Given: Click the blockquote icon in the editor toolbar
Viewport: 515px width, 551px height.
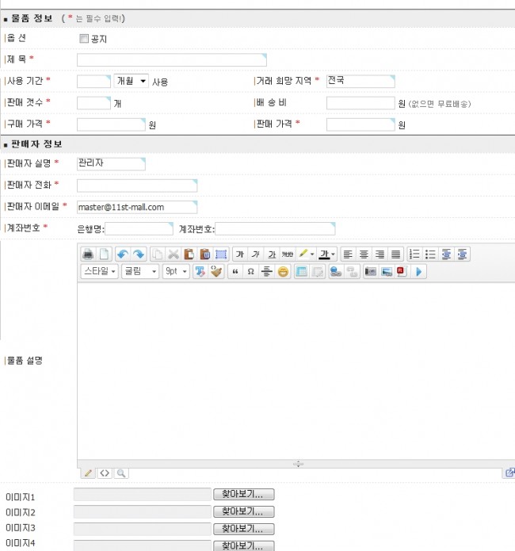Looking at the screenshot, I should 235,271.
